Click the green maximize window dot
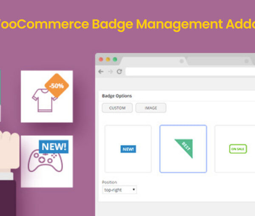The height and width of the screenshot is (216, 255). pos(115,60)
